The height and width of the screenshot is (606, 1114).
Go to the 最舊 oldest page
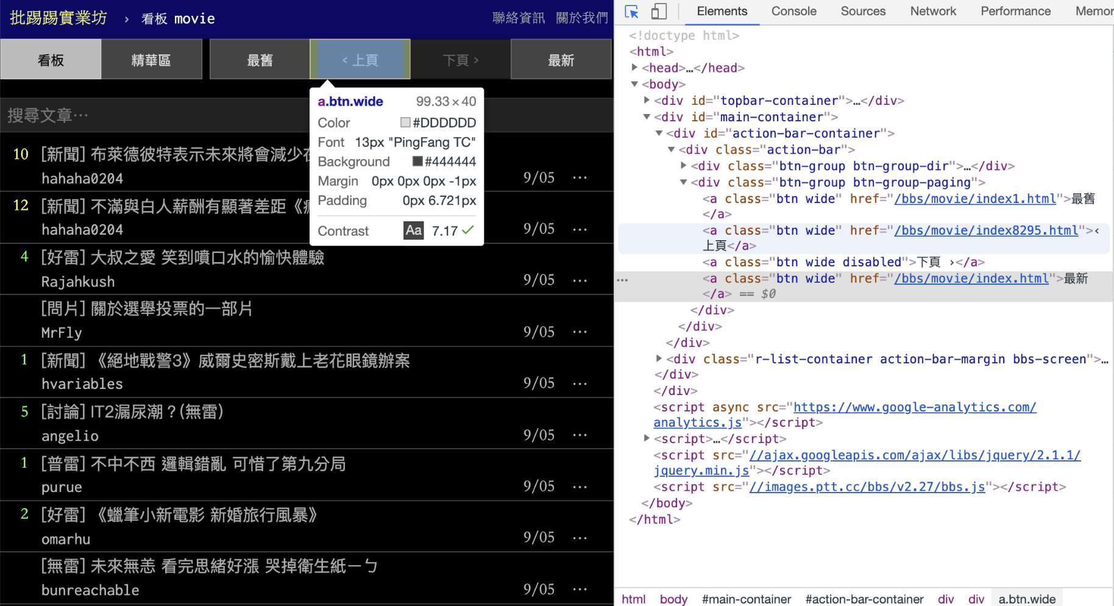pyautogui.click(x=260, y=60)
